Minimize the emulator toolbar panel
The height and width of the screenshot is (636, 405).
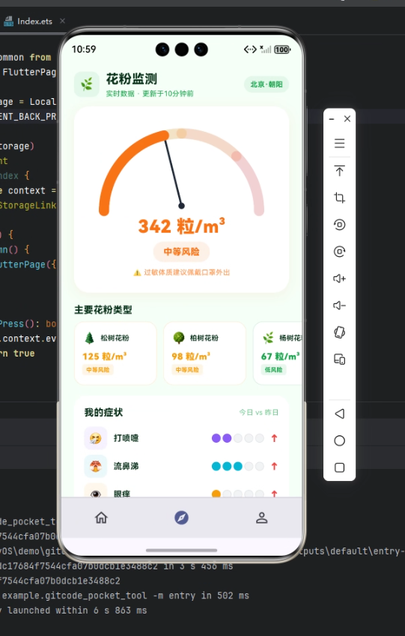click(x=332, y=119)
